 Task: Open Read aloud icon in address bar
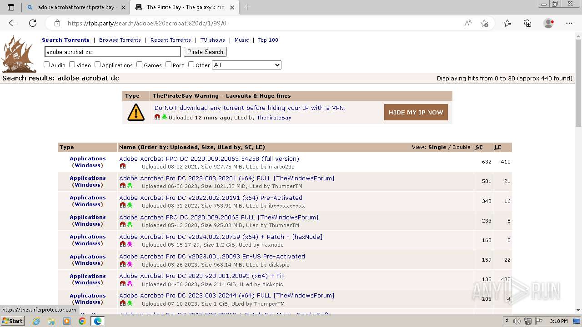468,23
